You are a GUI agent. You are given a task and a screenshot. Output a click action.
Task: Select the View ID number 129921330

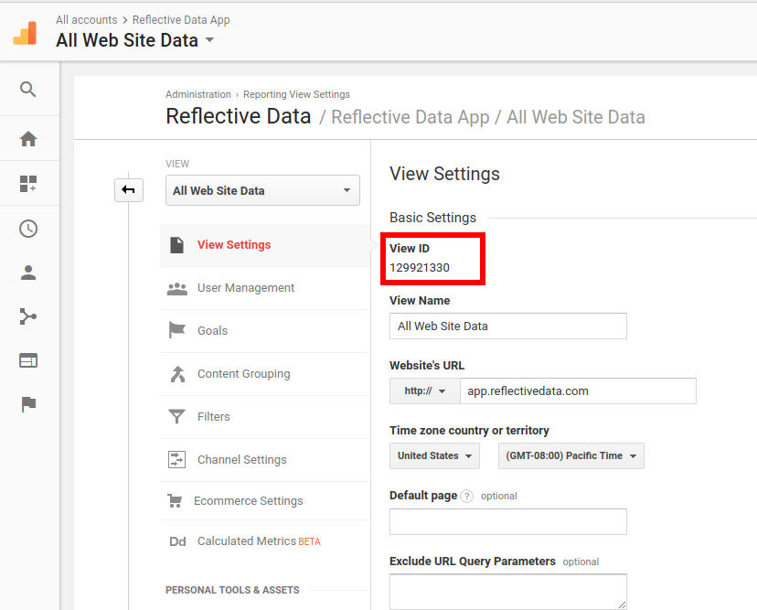pos(420,268)
